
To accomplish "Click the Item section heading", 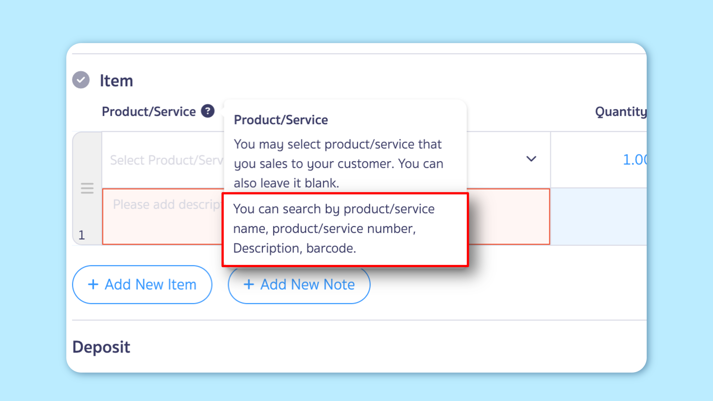I will (116, 81).
